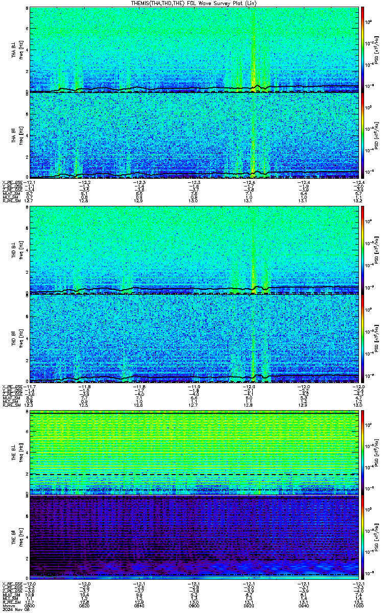Click the THD B-perpendicular spectrogram panel

point(194,250)
